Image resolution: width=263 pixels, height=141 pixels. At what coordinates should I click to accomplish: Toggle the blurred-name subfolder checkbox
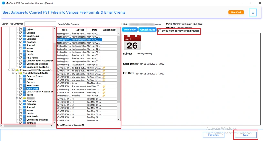click(x=21, y=98)
